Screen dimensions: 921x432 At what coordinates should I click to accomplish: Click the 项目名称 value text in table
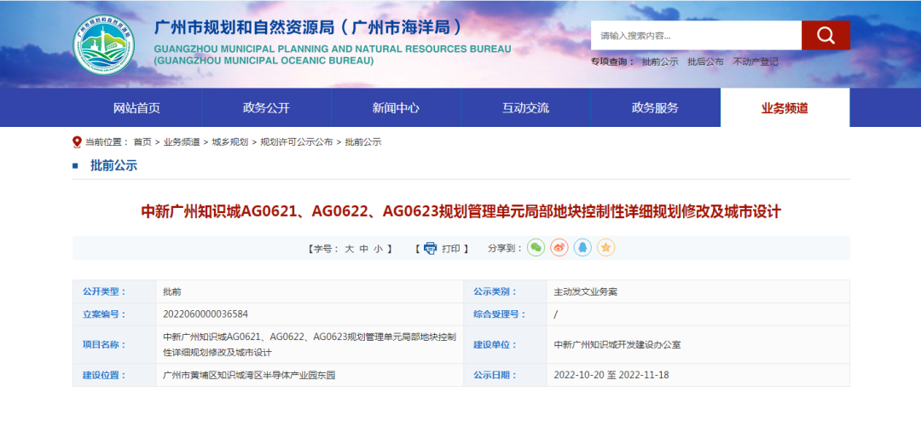[310, 344]
